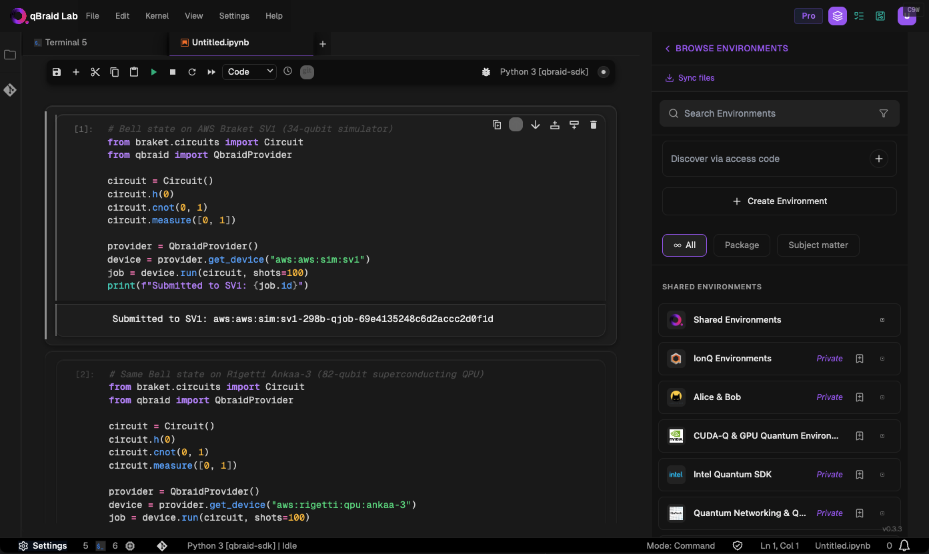The height and width of the screenshot is (554, 929).
Task: Click the Git icon in the status bar
Action: (162, 545)
